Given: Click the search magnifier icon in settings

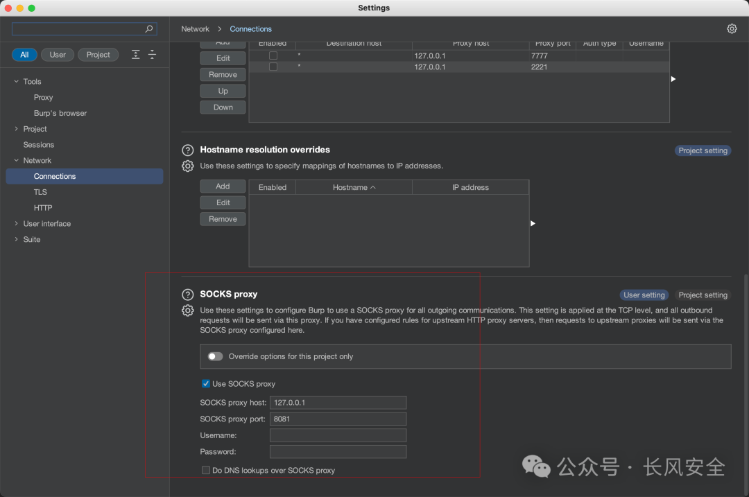Looking at the screenshot, I should pyautogui.click(x=149, y=28).
